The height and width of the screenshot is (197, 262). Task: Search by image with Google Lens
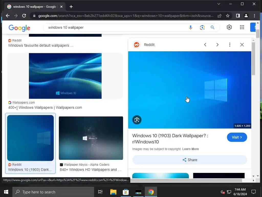(202, 27)
